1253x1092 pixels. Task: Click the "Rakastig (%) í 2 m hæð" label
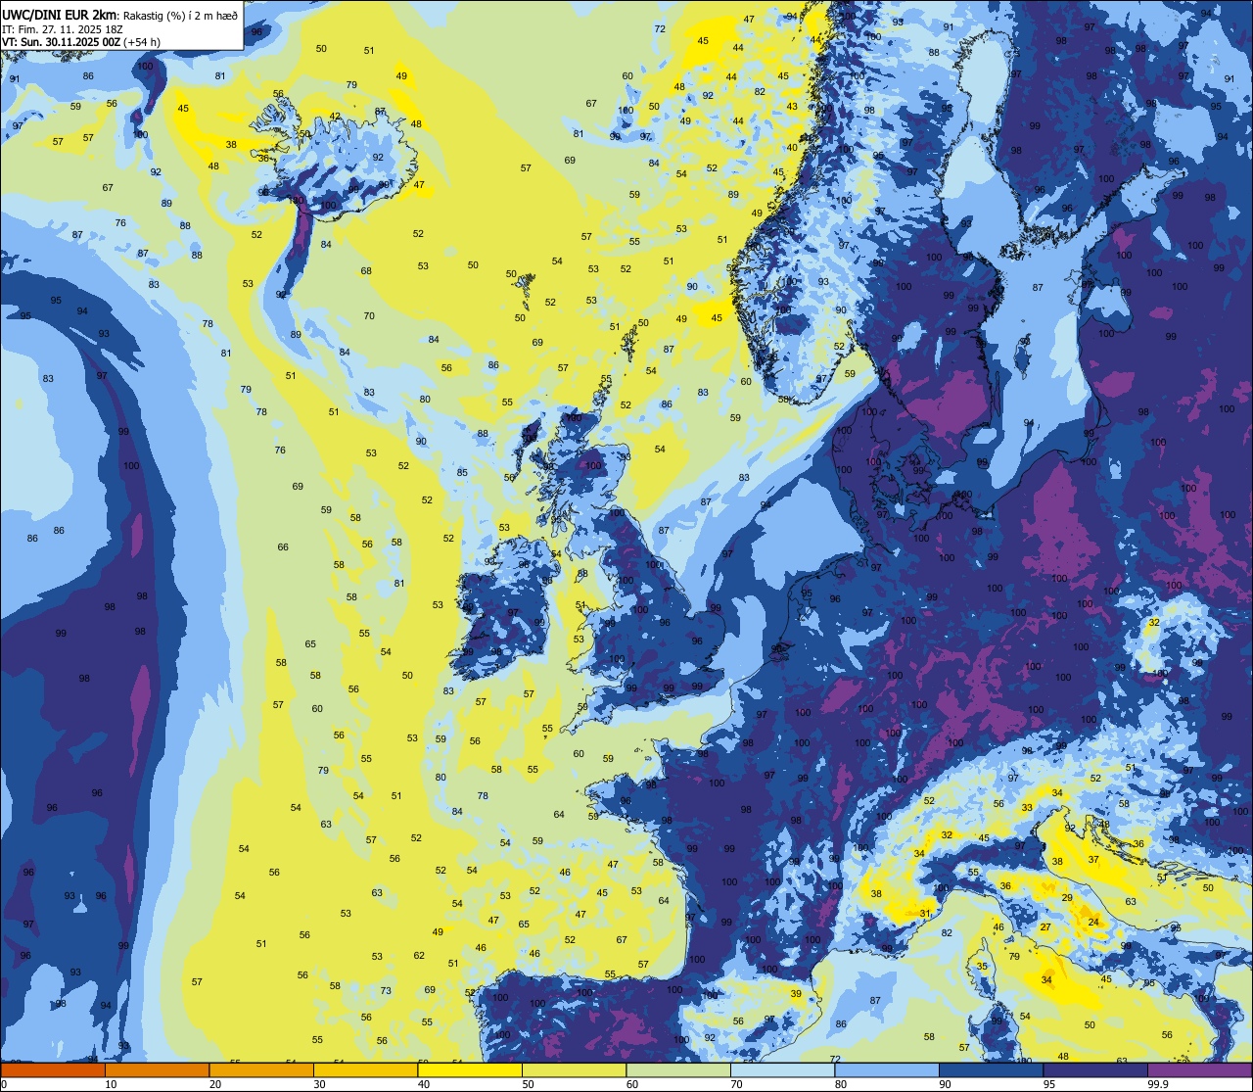point(180,16)
